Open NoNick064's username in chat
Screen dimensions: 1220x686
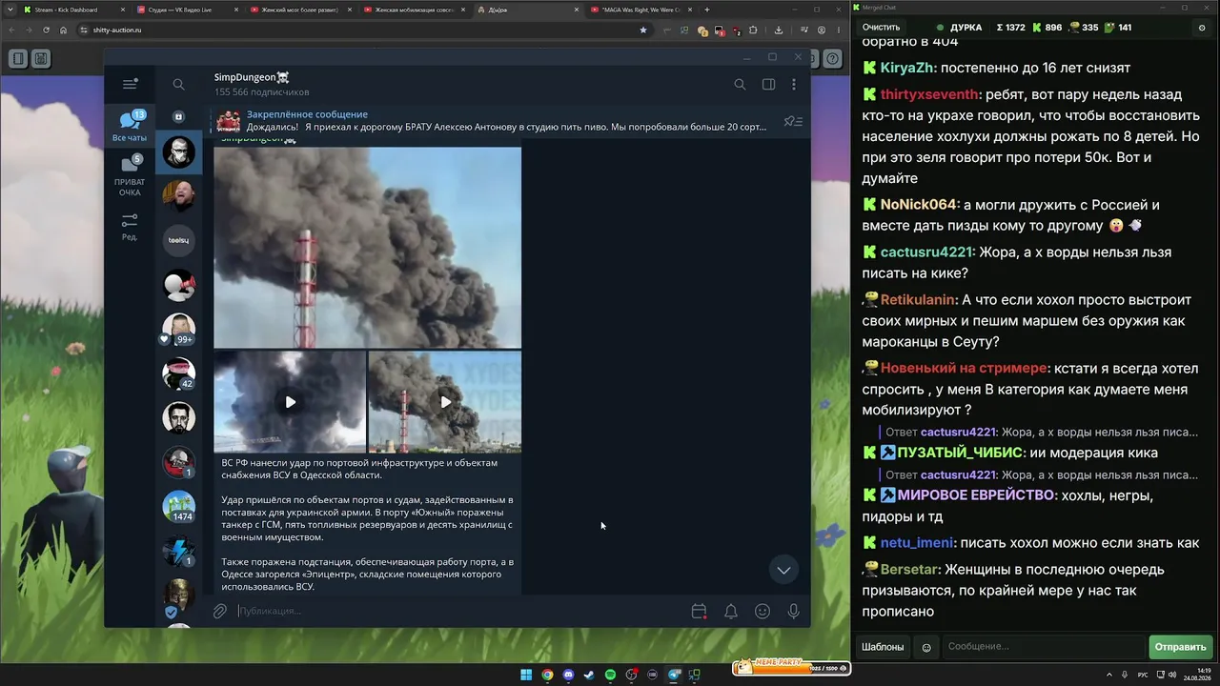click(919, 205)
